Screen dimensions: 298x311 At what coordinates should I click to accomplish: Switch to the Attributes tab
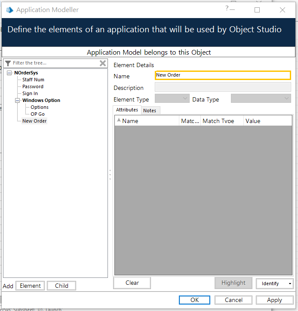click(x=127, y=110)
